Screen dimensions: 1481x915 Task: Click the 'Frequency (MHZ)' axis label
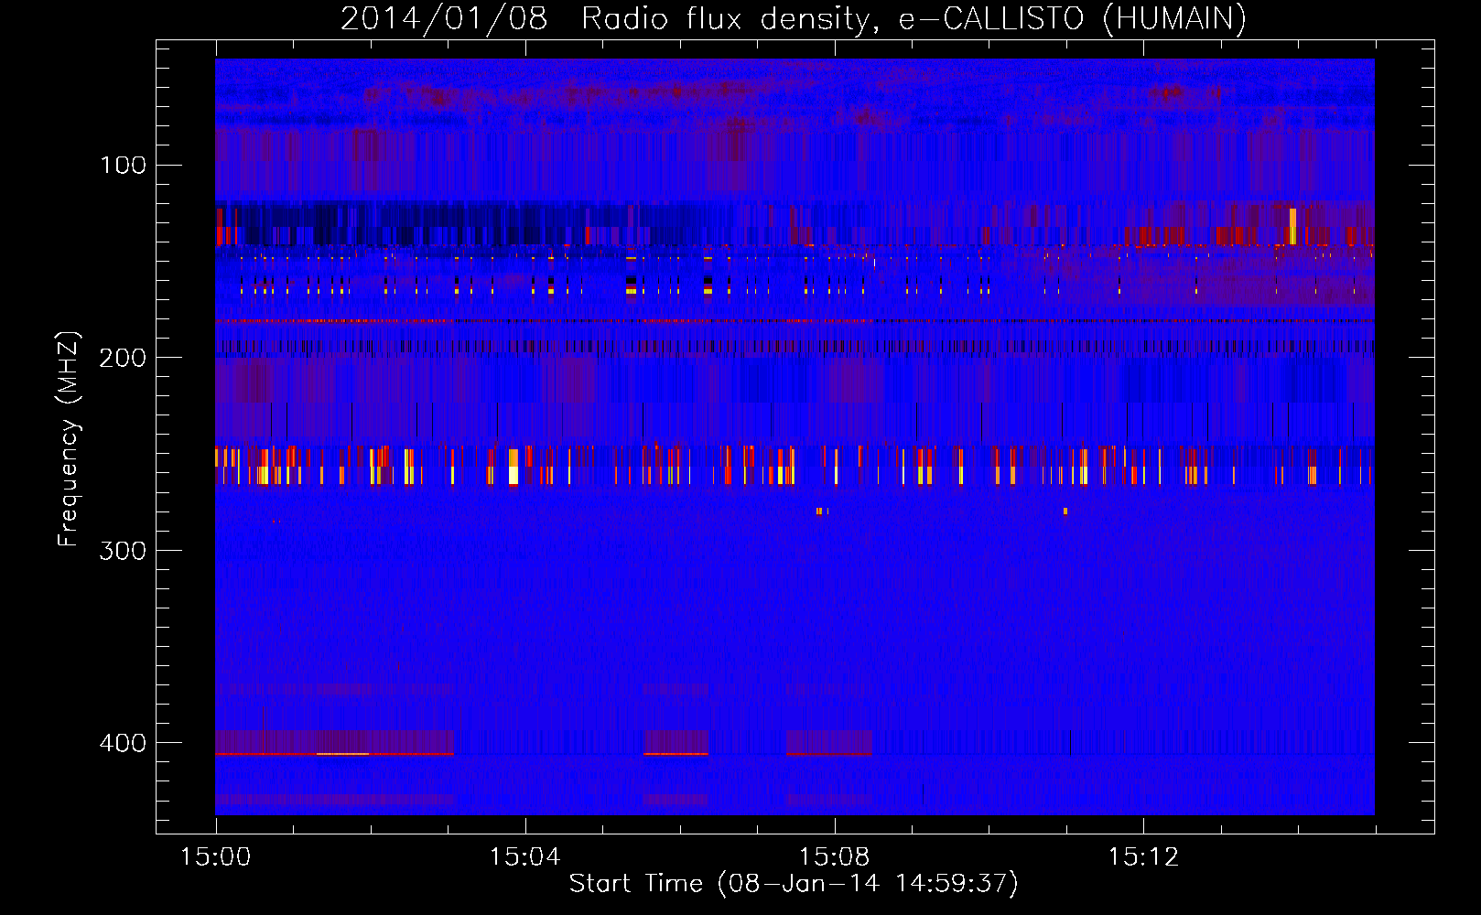click(69, 439)
